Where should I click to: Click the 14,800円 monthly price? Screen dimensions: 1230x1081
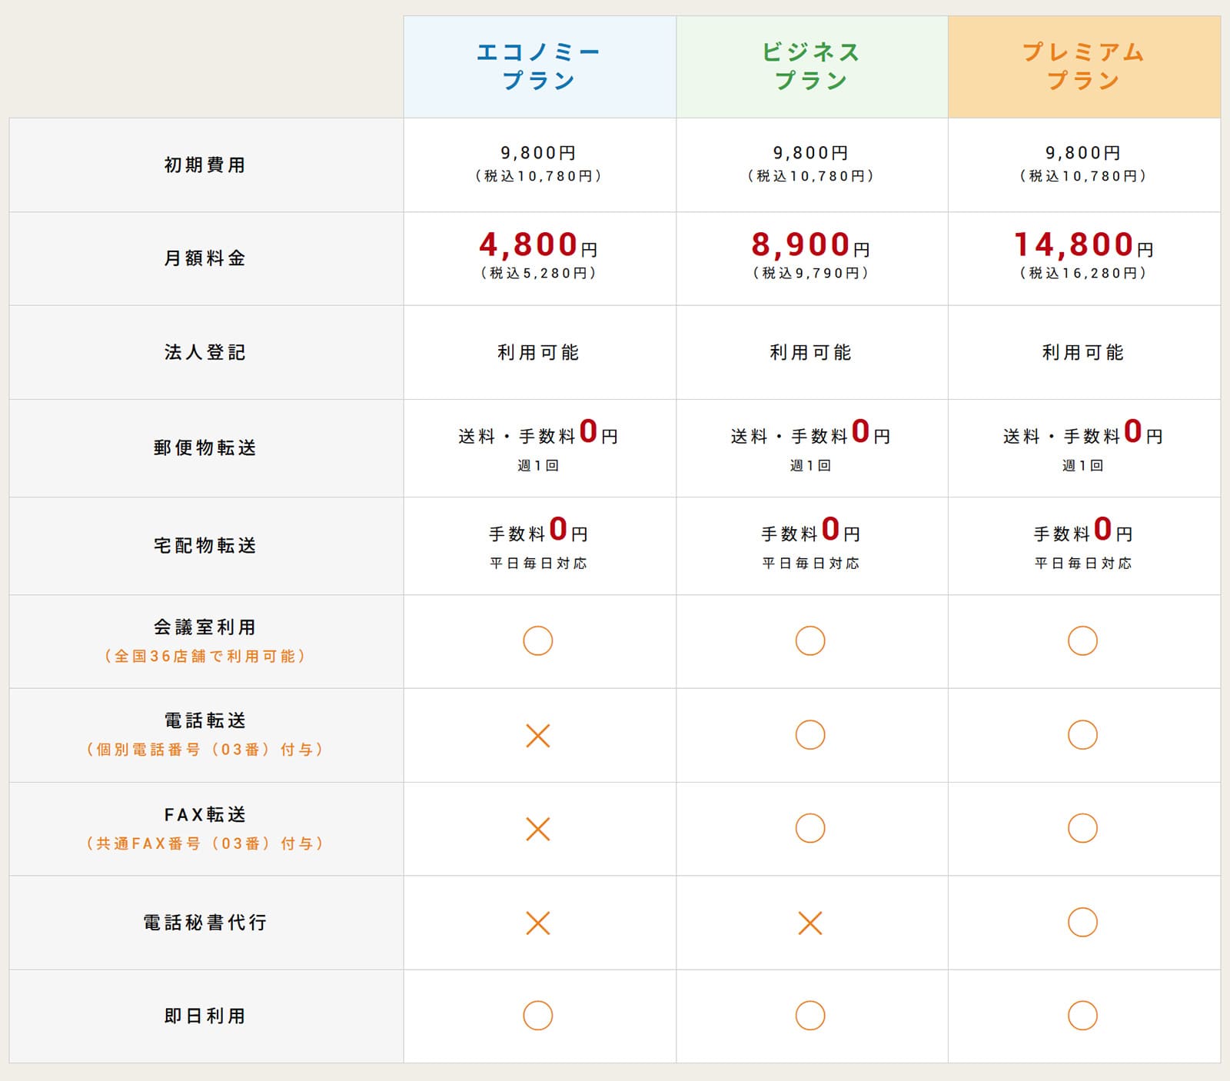click(1082, 245)
